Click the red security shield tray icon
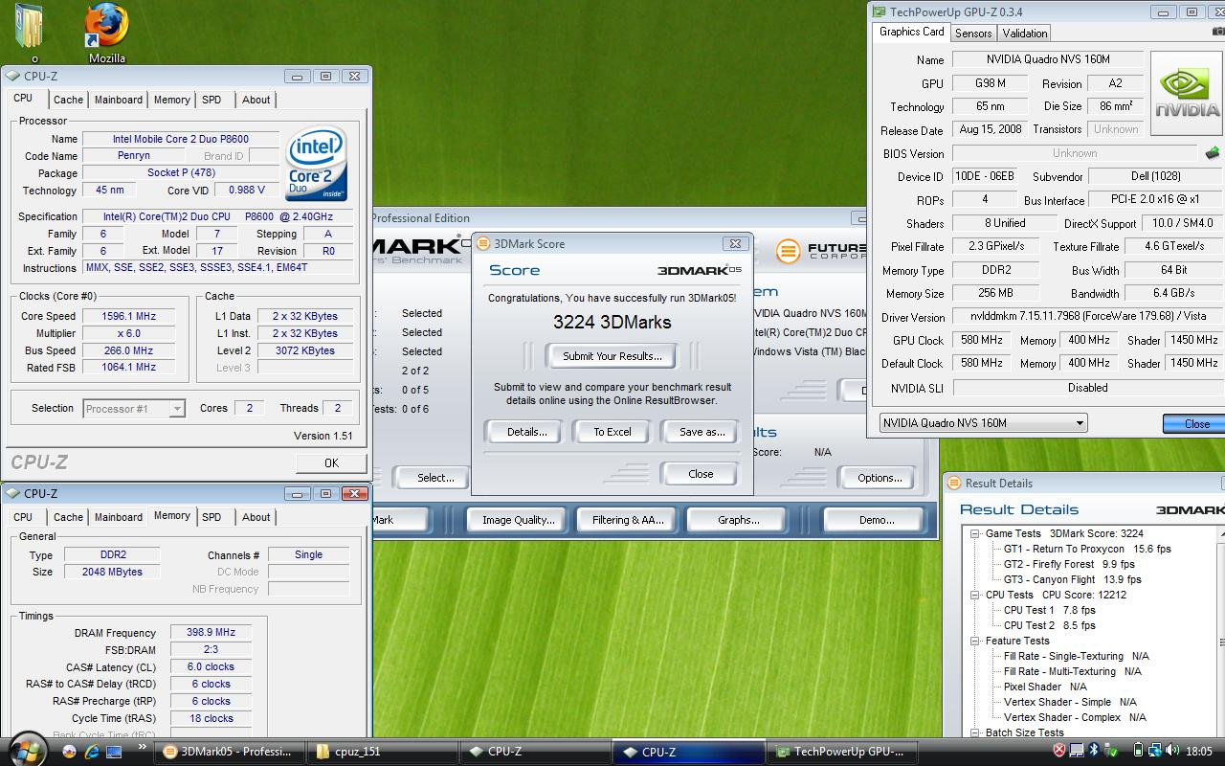Viewport: 1225px width, 766px height. click(x=1059, y=751)
